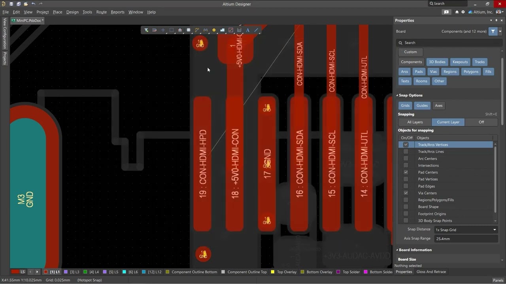Click the save all icon in title bar
The height and width of the screenshot is (284, 506).
coord(19,4)
